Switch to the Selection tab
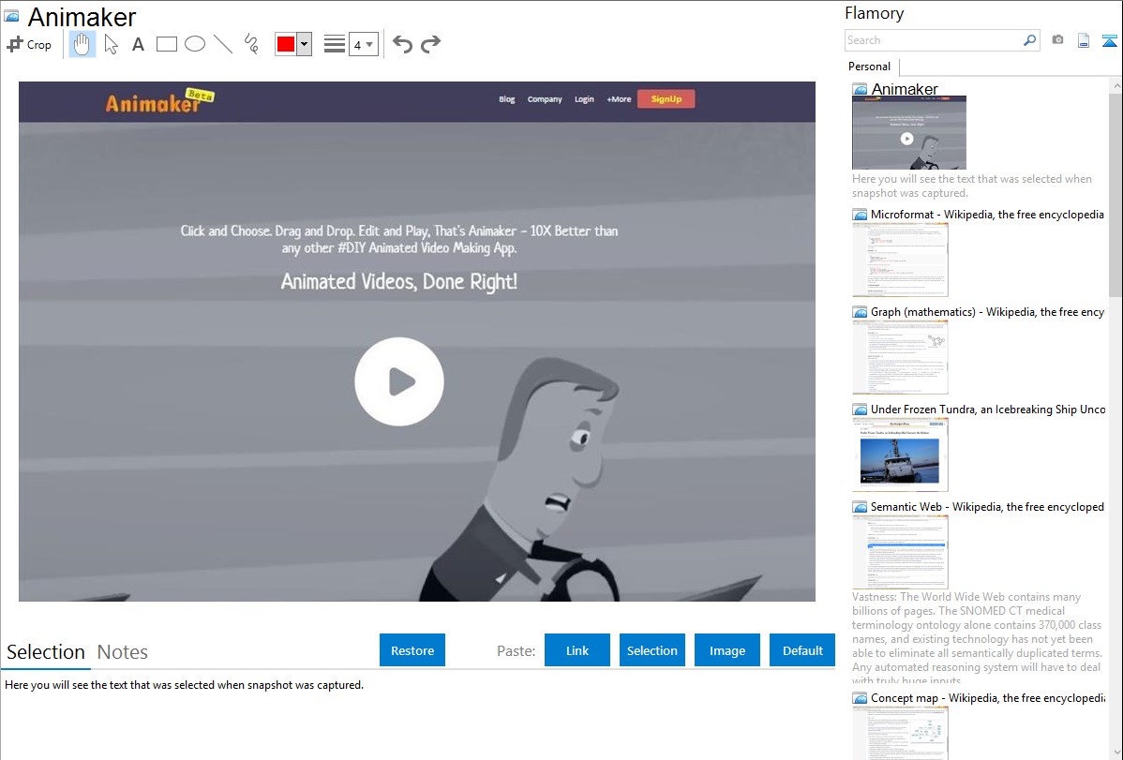Image resolution: width=1123 pixels, height=760 pixels. pyautogui.click(x=46, y=652)
